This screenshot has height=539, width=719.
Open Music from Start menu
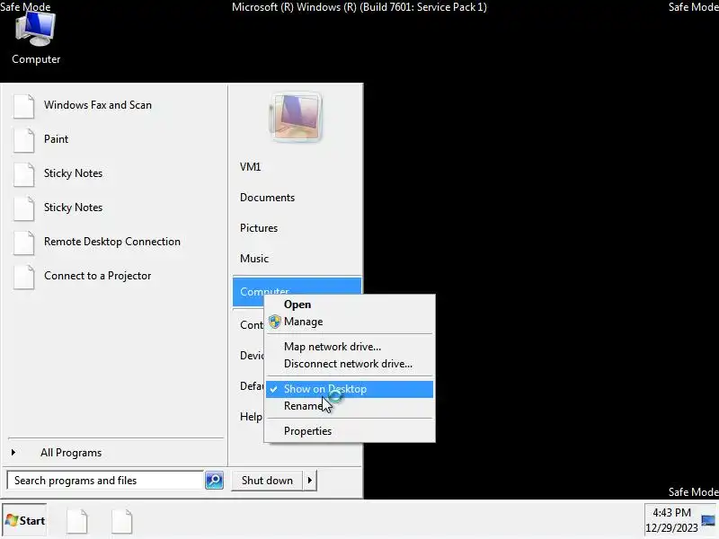[x=254, y=259]
